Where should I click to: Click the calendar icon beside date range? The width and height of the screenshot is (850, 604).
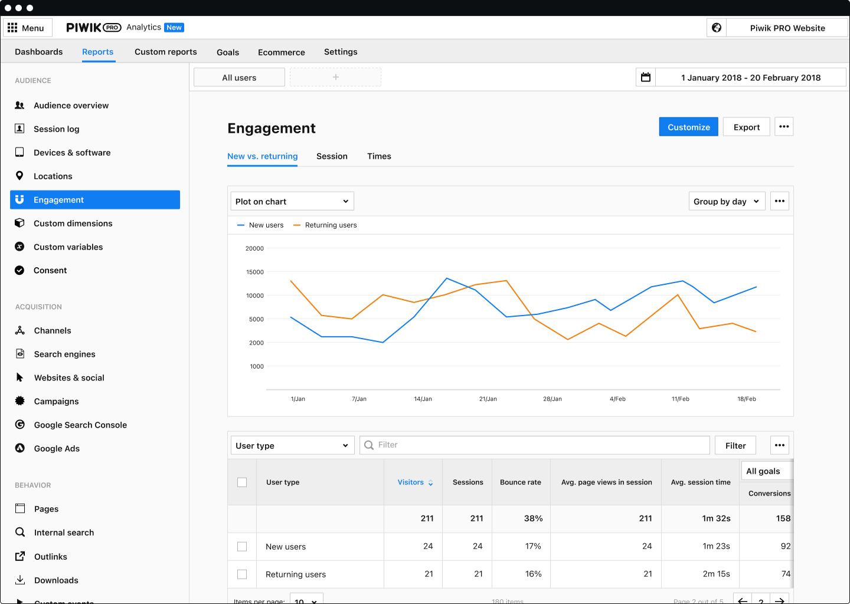[x=646, y=77]
